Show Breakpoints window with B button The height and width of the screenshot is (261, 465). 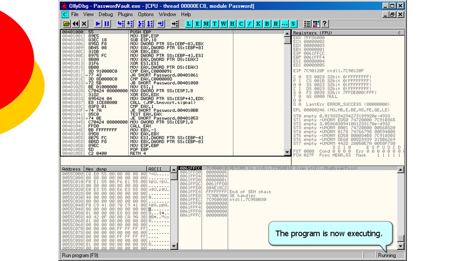coord(267,24)
